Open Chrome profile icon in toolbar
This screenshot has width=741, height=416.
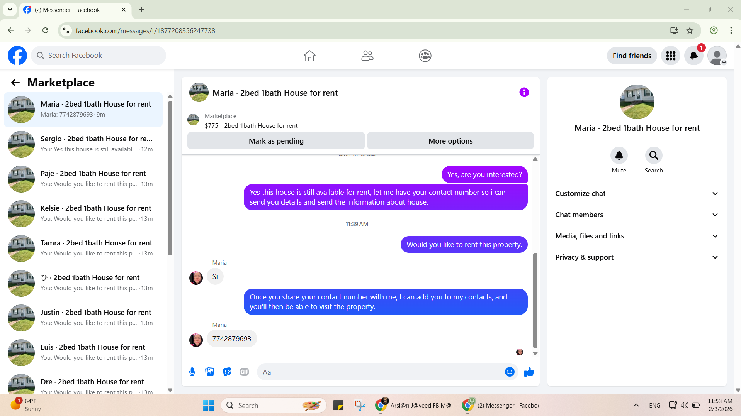point(714,30)
